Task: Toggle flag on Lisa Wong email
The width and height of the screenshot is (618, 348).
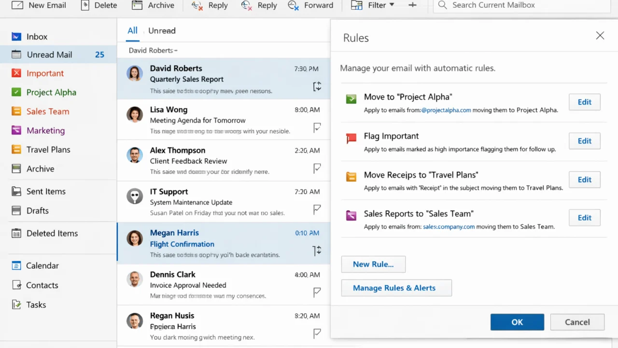Action: tap(317, 127)
